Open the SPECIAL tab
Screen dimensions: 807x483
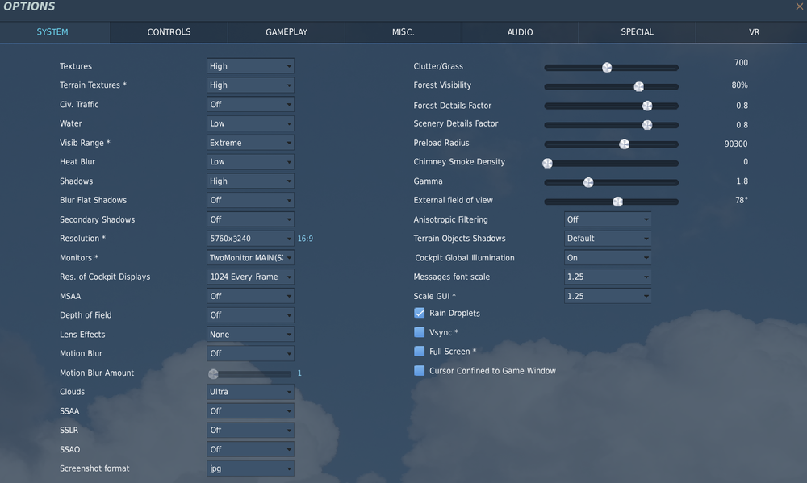[637, 32]
